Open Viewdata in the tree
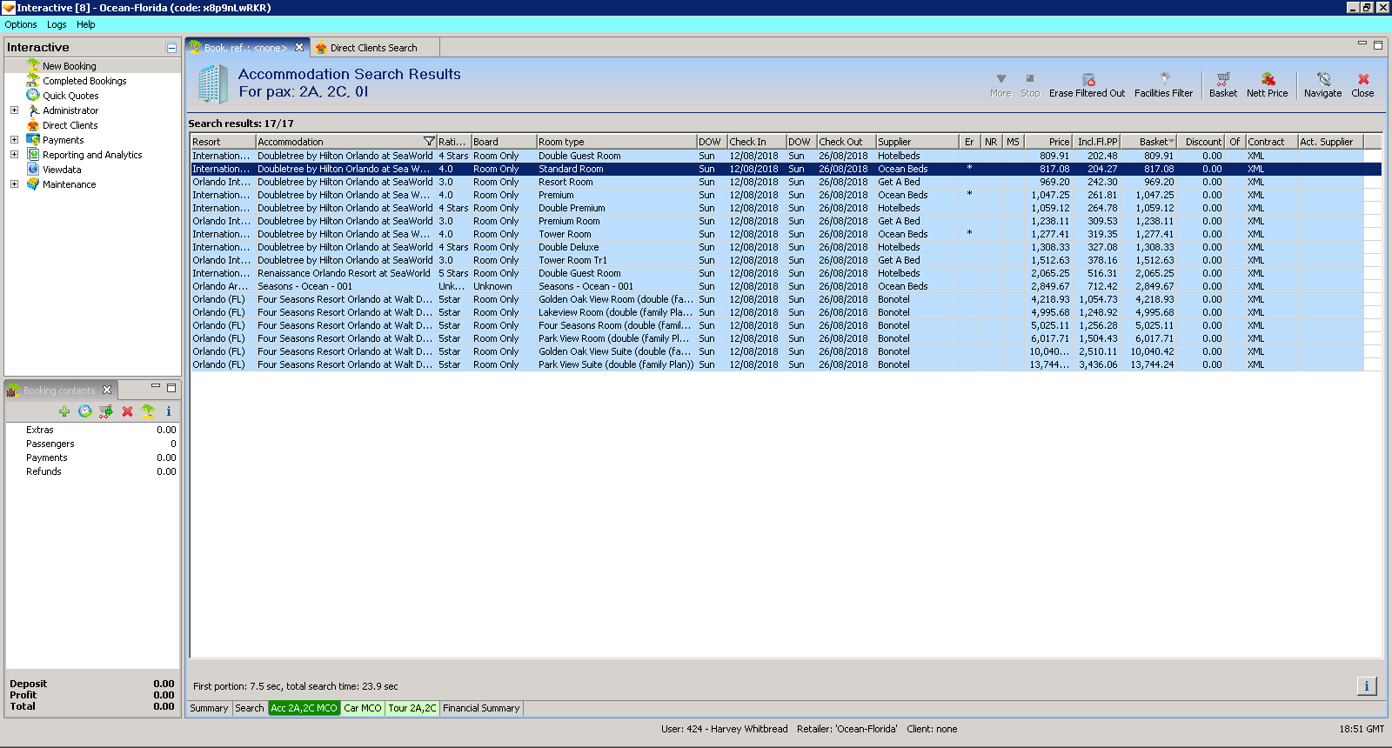Screen dimensions: 1392x748 [x=62, y=170]
